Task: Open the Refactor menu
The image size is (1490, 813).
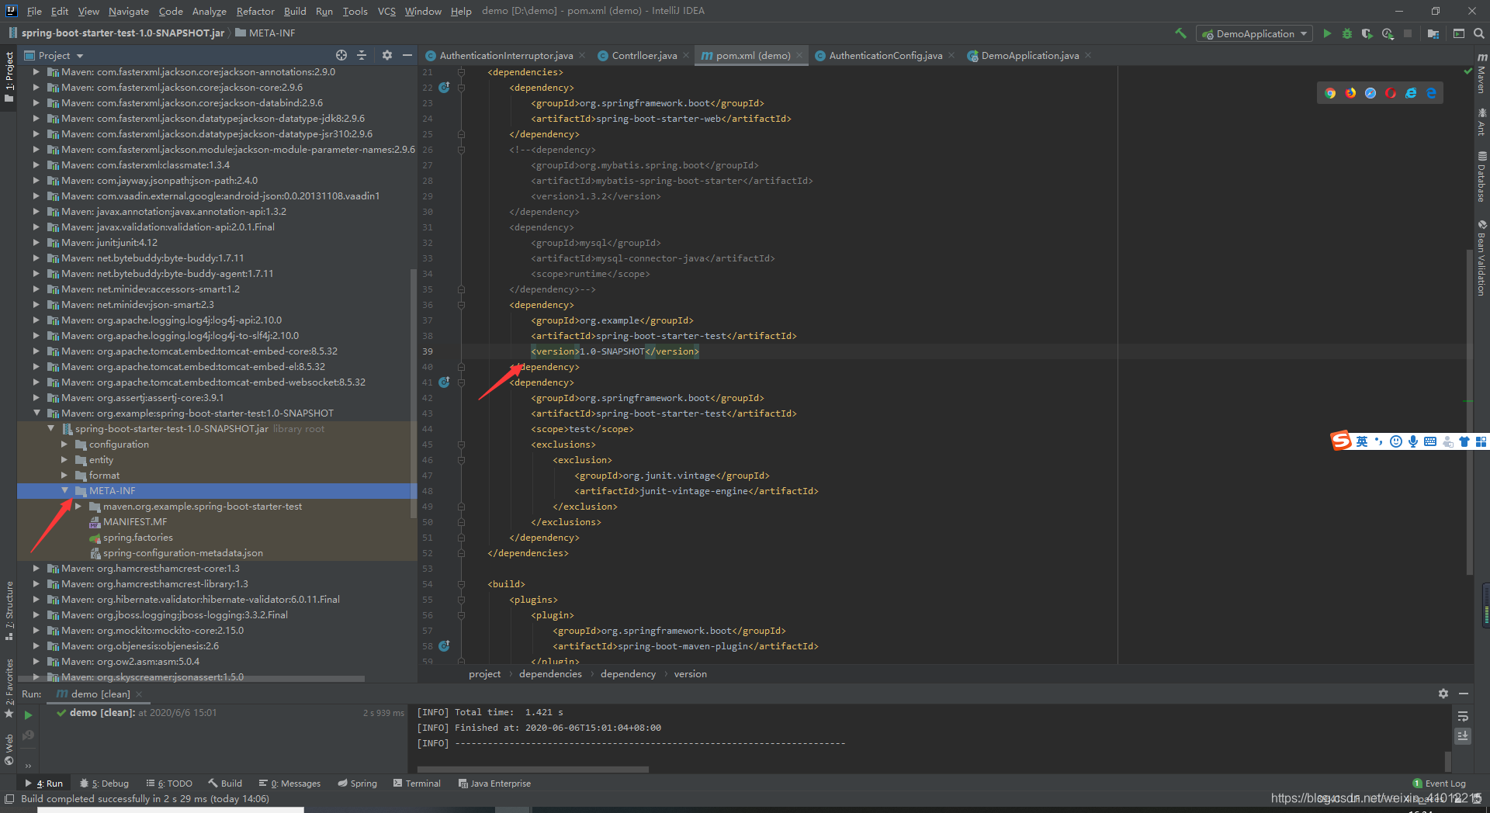Action: [255, 11]
